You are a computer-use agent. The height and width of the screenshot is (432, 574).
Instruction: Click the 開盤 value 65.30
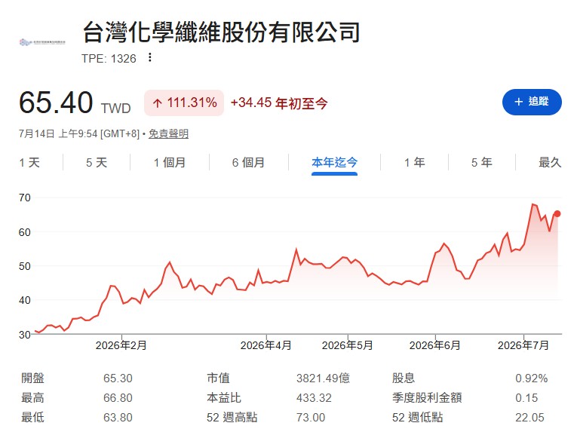tap(118, 378)
